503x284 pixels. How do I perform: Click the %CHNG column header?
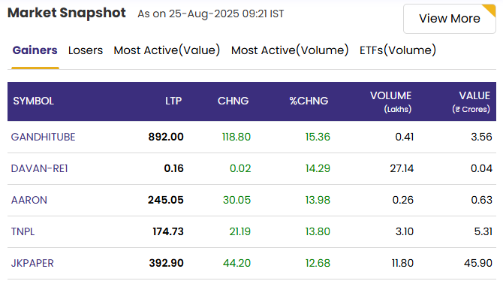click(x=309, y=101)
